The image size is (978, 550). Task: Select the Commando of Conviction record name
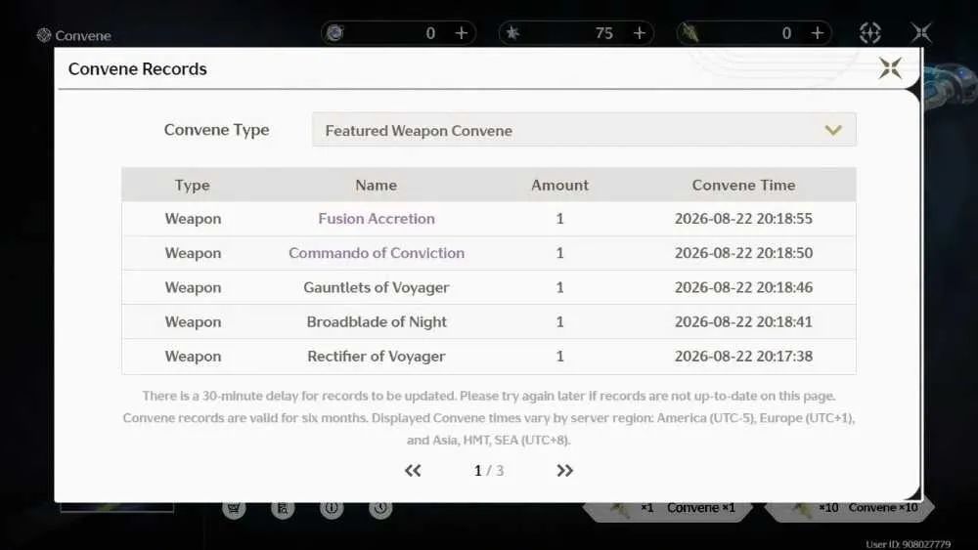(x=377, y=253)
